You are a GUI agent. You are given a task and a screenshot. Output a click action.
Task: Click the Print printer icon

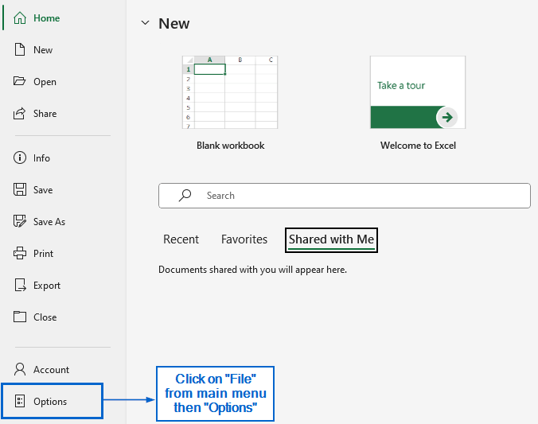(x=20, y=254)
